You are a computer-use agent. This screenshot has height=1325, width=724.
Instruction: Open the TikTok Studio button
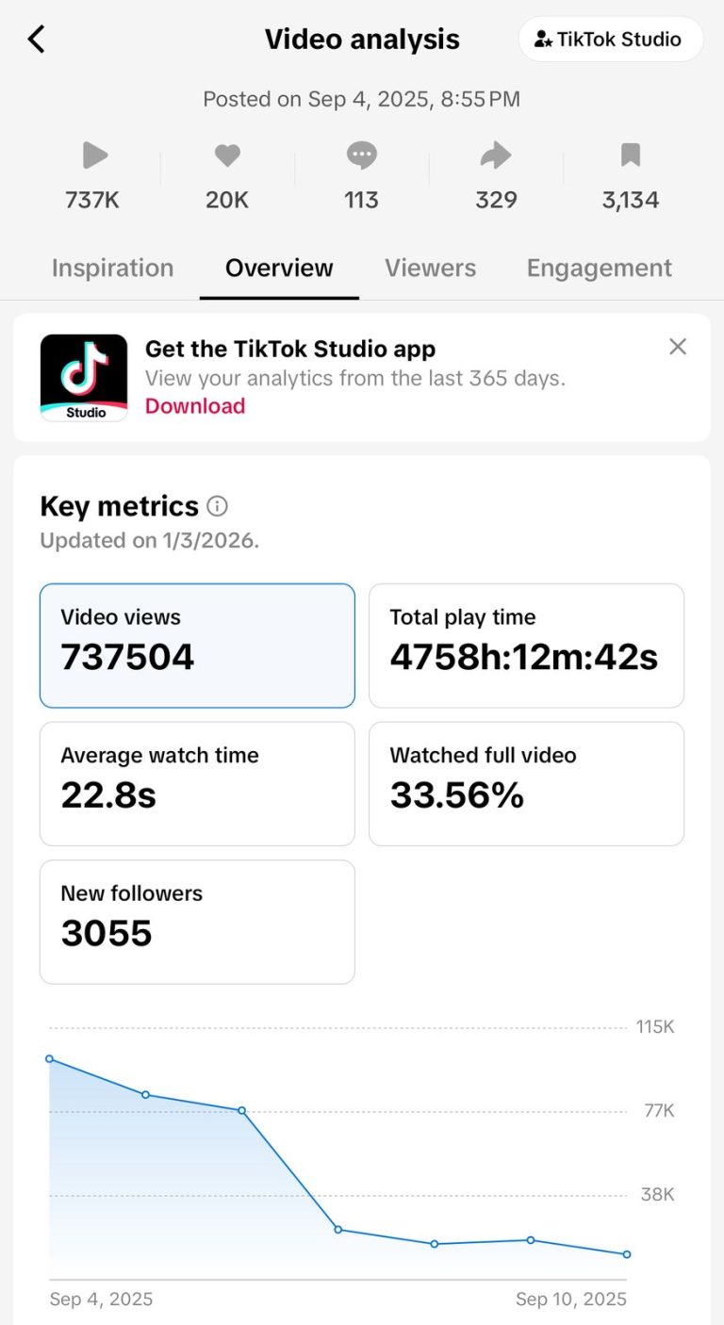click(611, 40)
